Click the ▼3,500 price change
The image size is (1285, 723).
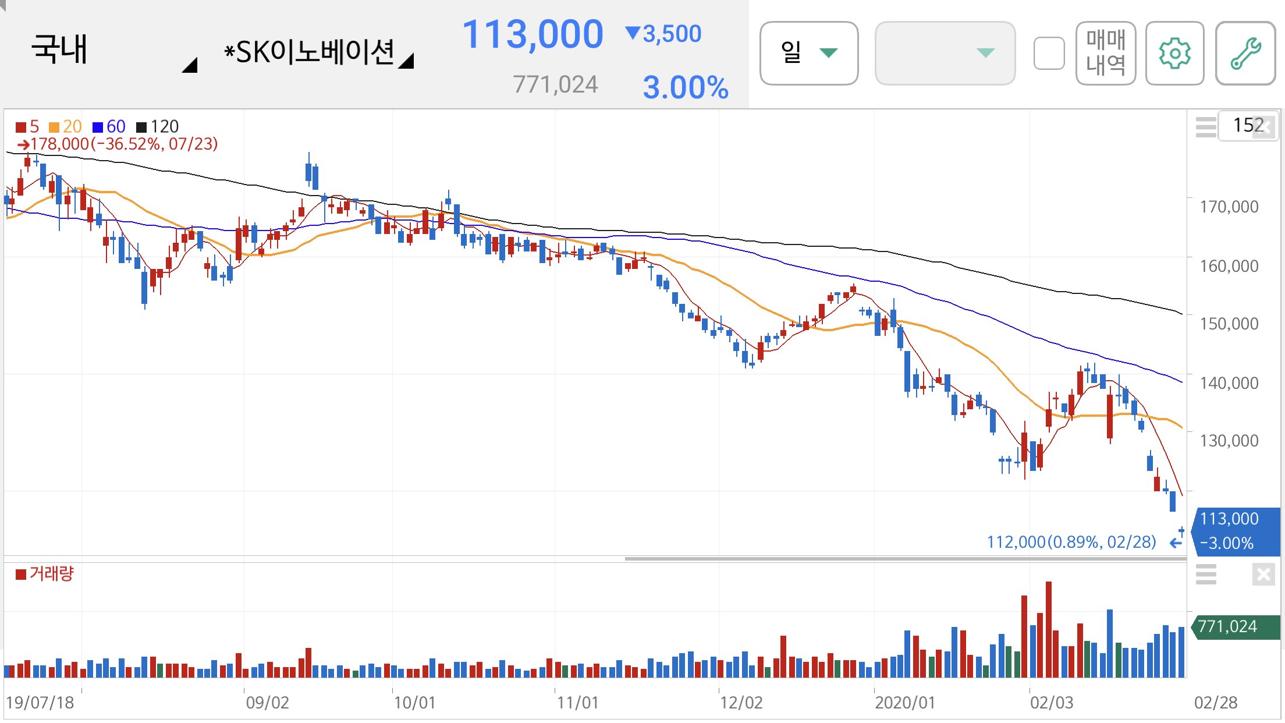click(x=663, y=34)
